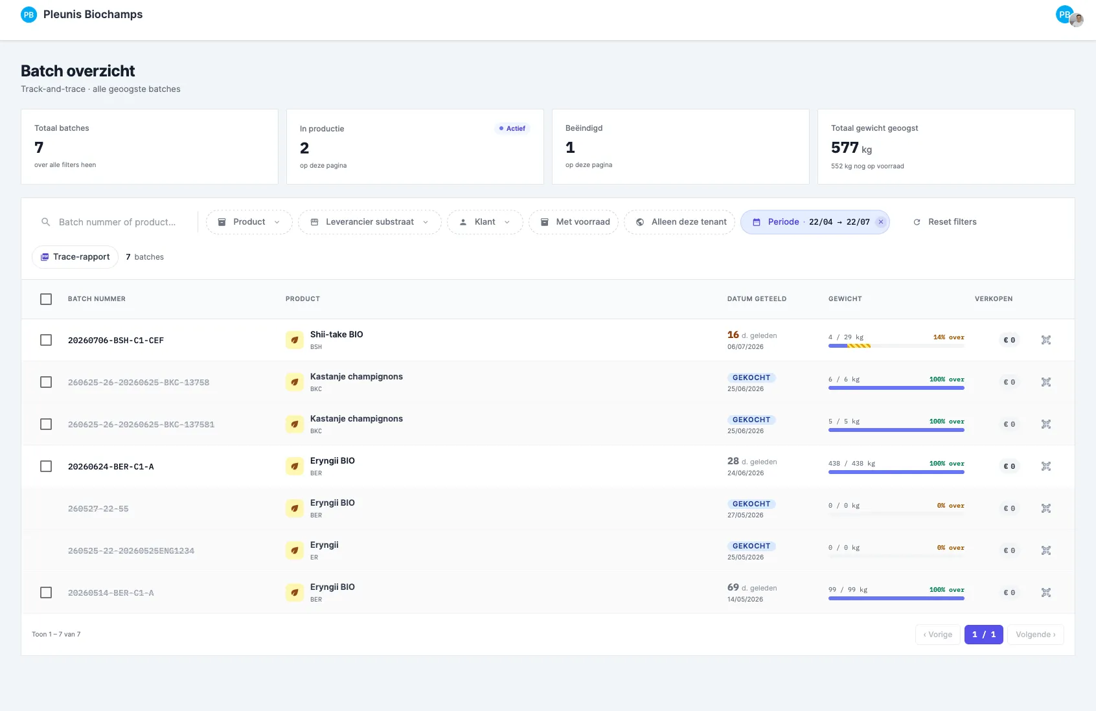This screenshot has height=711, width=1096.
Task: Clear the Periode filter with the x icon
Action: [x=880, y=222]
